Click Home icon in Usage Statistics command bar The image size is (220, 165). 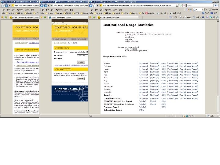point(170,17)
